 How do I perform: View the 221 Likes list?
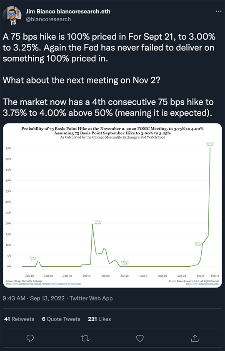point(100,319)
